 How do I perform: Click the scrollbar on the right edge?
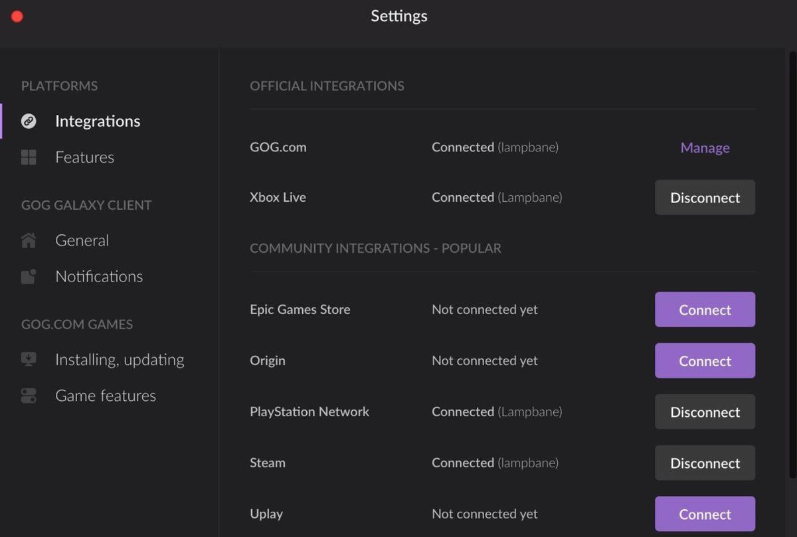click(x=792, y=266)
